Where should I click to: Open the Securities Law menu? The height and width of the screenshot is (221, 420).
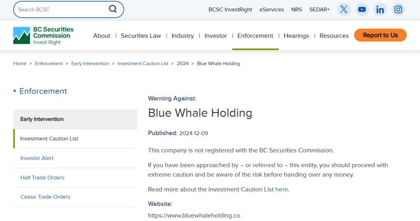coord(141,36)
